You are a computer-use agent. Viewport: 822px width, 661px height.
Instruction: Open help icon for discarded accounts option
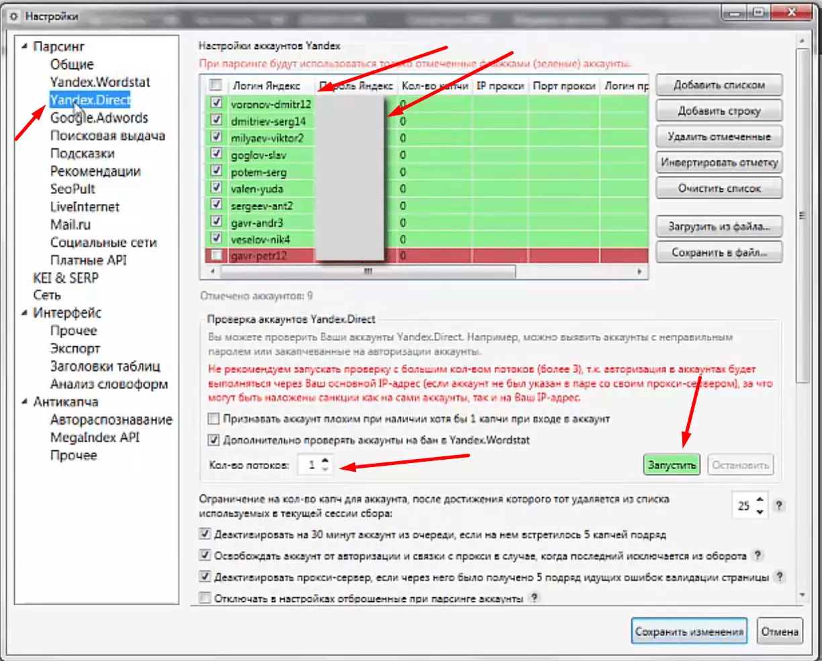click(535, 597)
